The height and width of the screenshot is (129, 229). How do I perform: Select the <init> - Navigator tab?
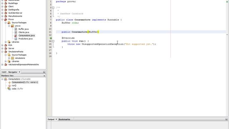point(9,72)
